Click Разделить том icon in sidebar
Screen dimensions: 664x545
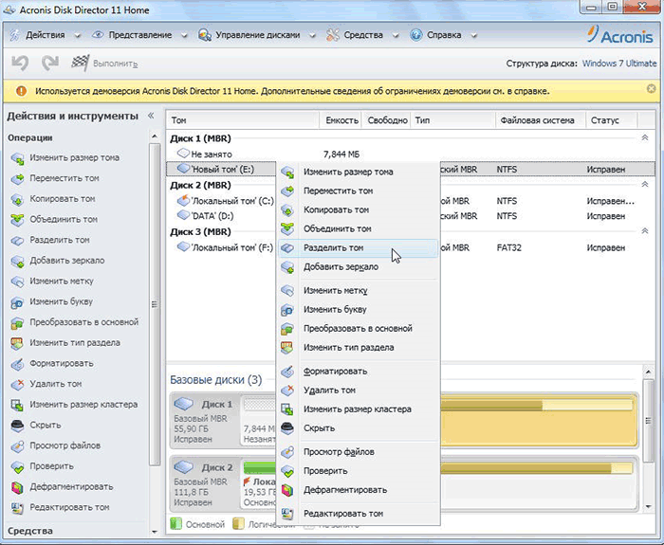coord(17,241)
